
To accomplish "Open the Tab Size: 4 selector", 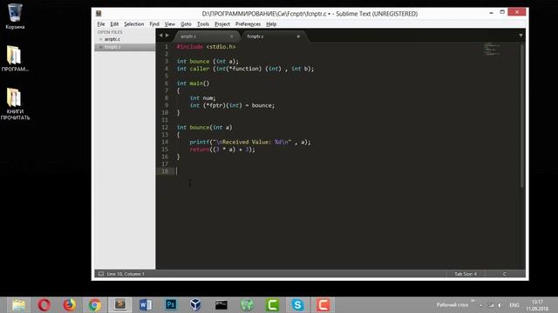I will point(465,274).
